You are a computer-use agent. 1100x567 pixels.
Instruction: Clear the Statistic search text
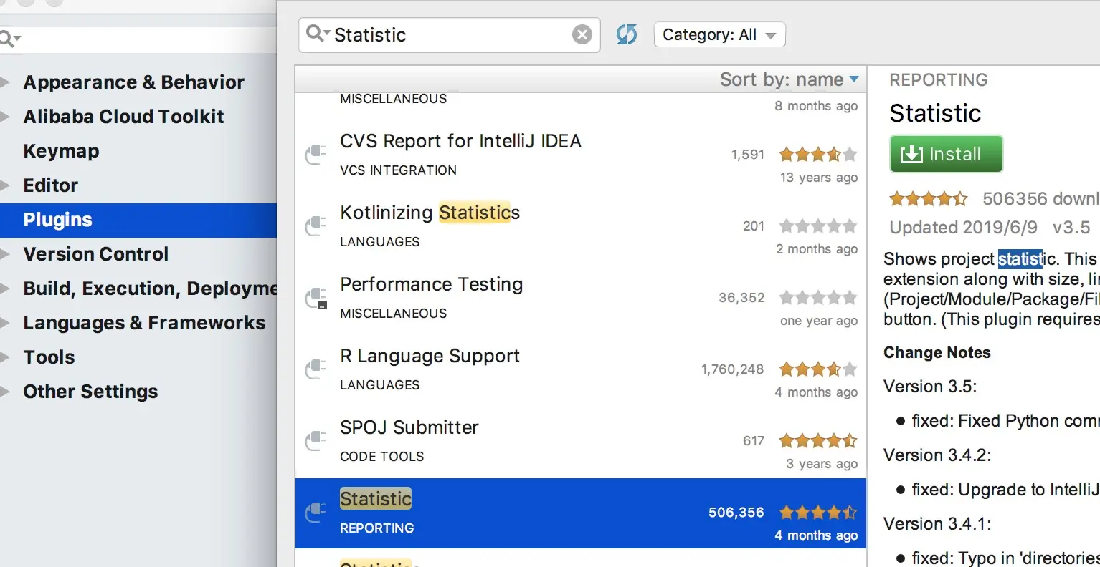(x=582, y=34)
